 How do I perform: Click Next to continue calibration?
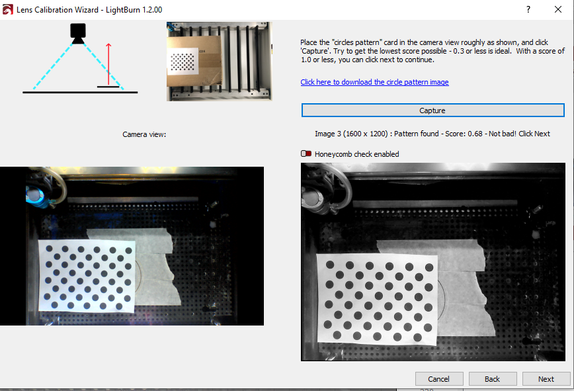pos(546,379)
